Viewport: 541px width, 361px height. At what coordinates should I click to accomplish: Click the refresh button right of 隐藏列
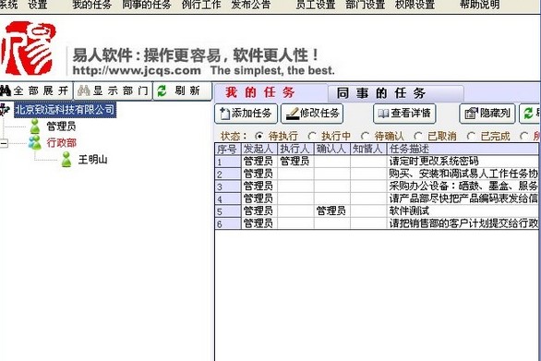click(x=530, y=114)
